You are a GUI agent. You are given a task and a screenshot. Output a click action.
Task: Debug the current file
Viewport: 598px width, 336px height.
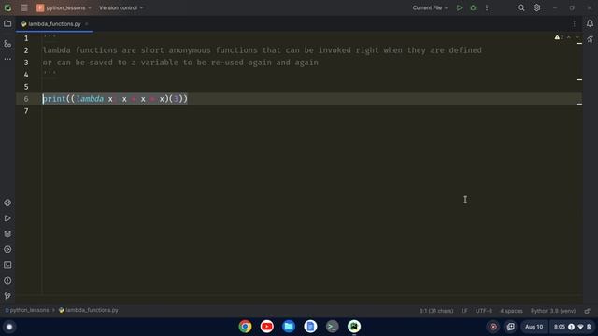click(473, 7)
